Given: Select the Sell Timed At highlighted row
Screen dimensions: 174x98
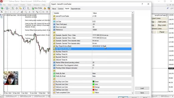Looking at the screenshot, I should 92,49.
